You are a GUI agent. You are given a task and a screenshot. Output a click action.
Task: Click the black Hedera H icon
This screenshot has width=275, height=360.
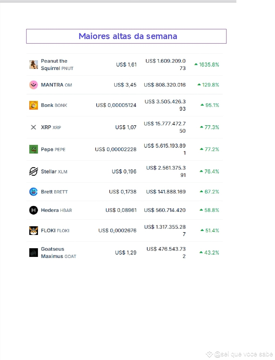(34, 210)
